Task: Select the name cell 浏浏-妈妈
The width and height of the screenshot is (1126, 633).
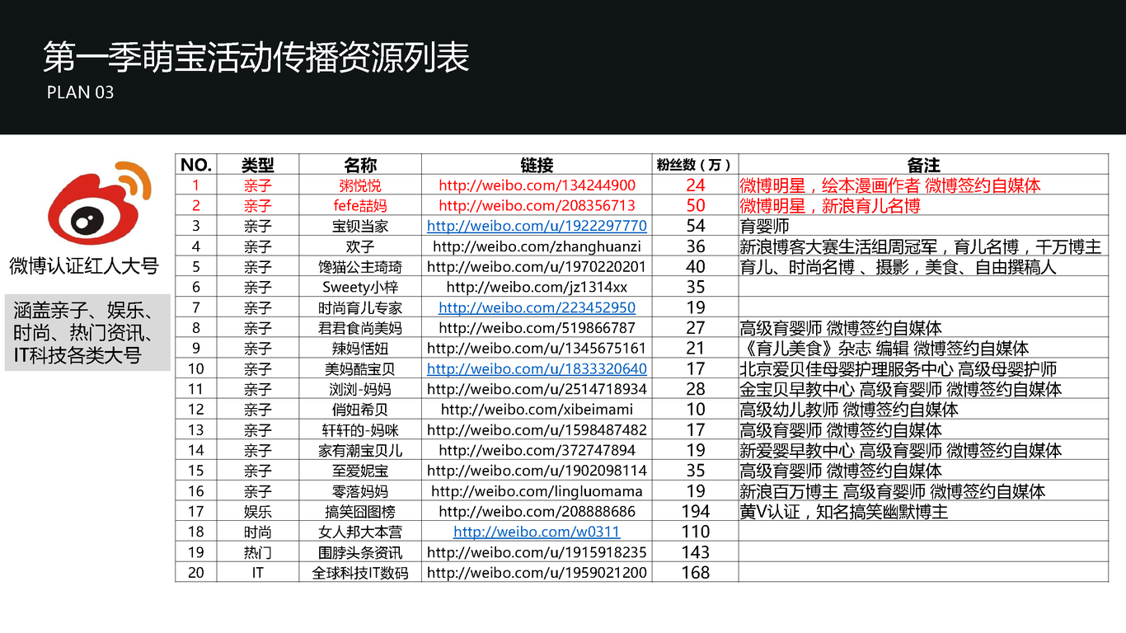Action: [x=360, y=389]
